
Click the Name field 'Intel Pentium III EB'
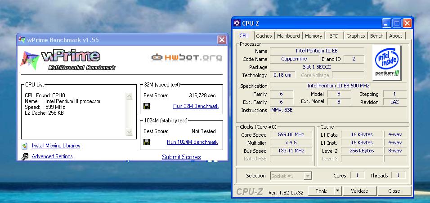(317, 51)
